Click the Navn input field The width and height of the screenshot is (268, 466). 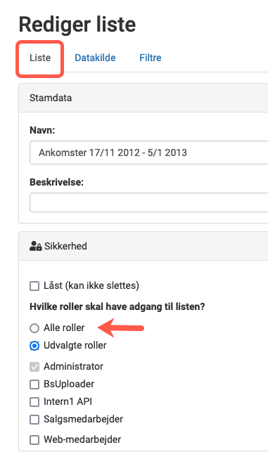point(148,153)
